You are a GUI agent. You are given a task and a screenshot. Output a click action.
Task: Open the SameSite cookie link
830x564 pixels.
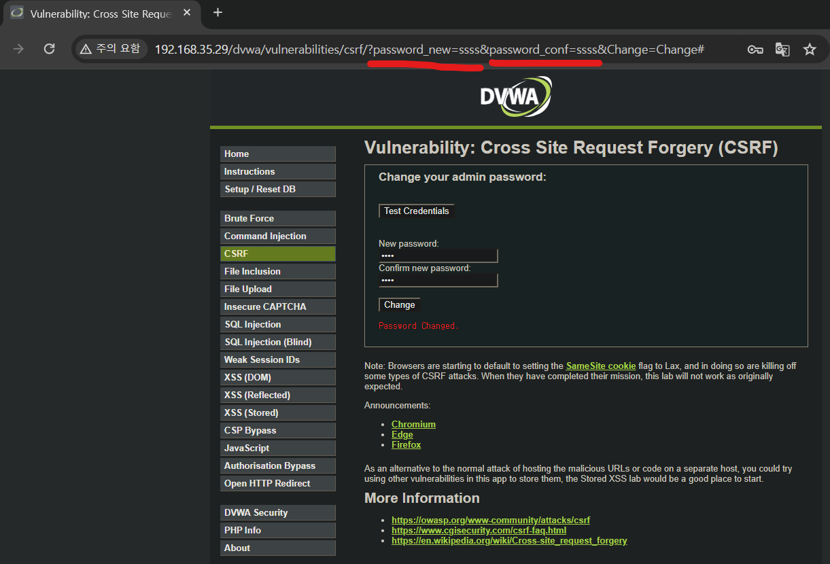click(601, 366)
